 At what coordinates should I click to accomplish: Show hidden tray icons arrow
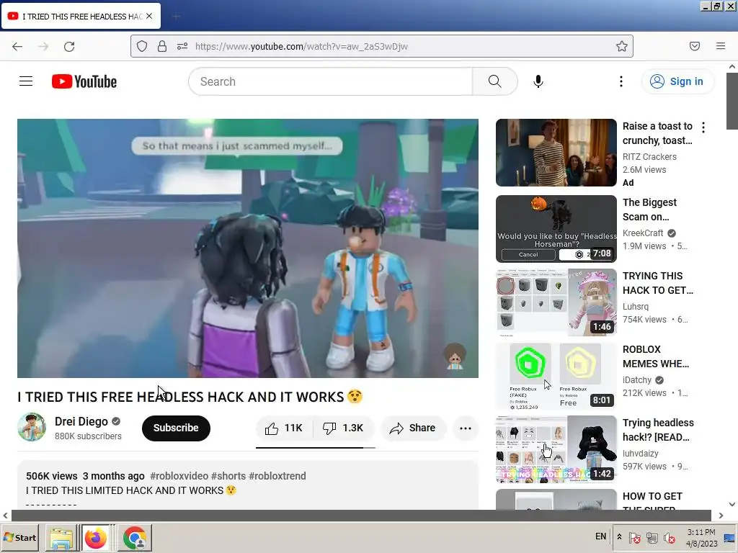click(x=619, y=537)
